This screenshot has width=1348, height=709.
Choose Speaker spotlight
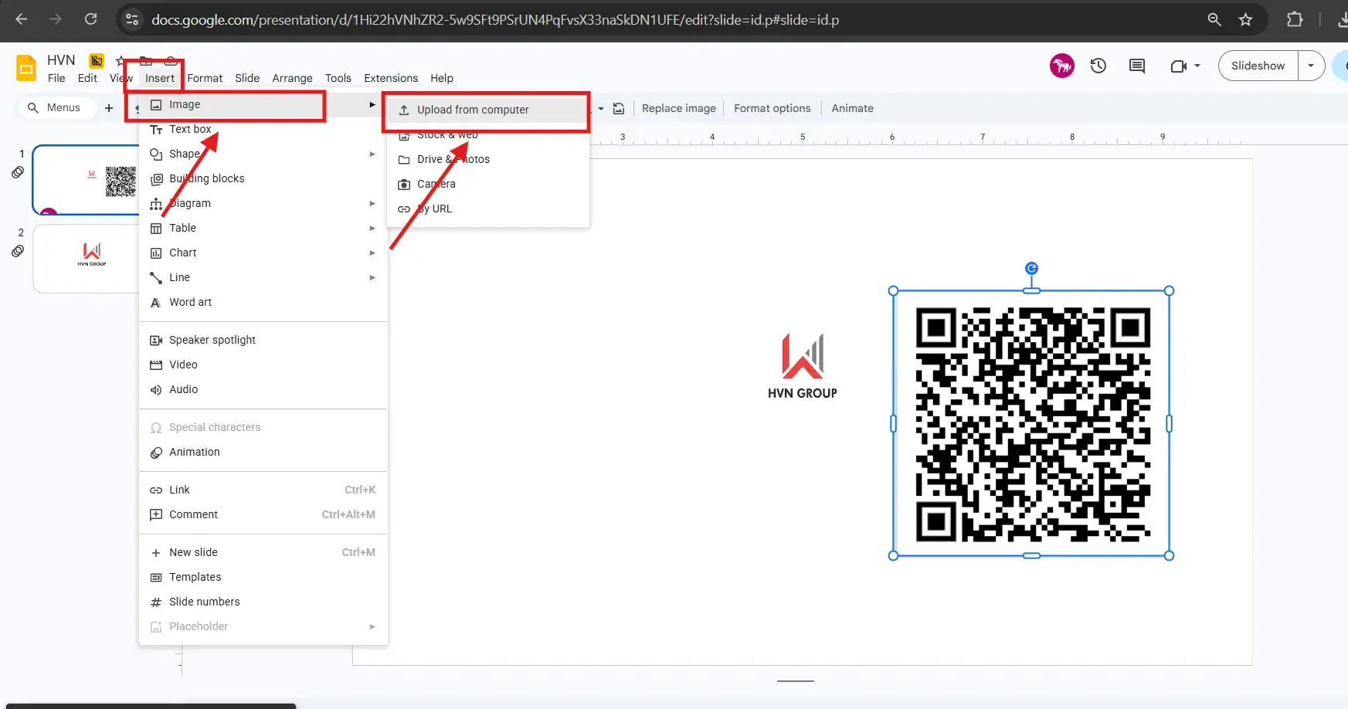(263, 340)
